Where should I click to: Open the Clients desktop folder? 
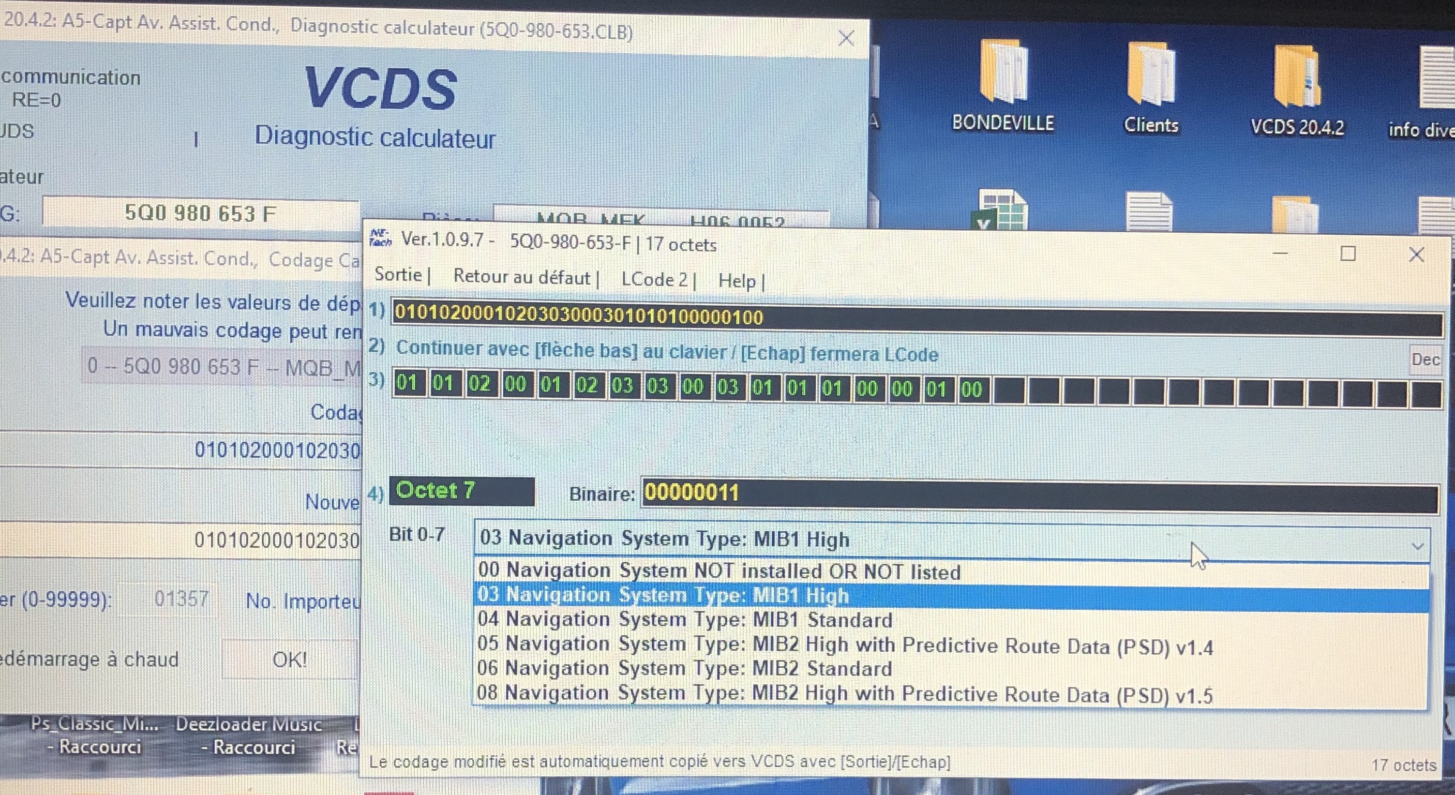[1151, 87]
